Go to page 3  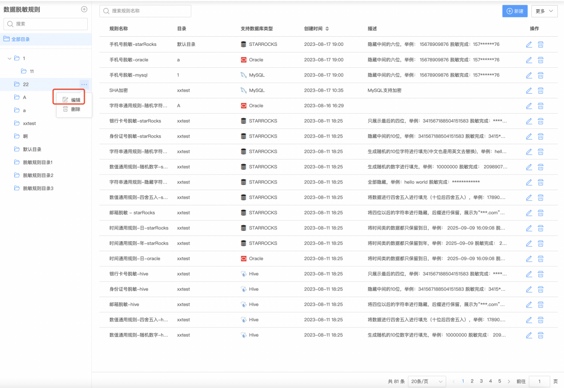(481, 381)
